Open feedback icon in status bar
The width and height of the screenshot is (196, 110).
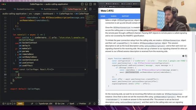click(x=90, y=104)
